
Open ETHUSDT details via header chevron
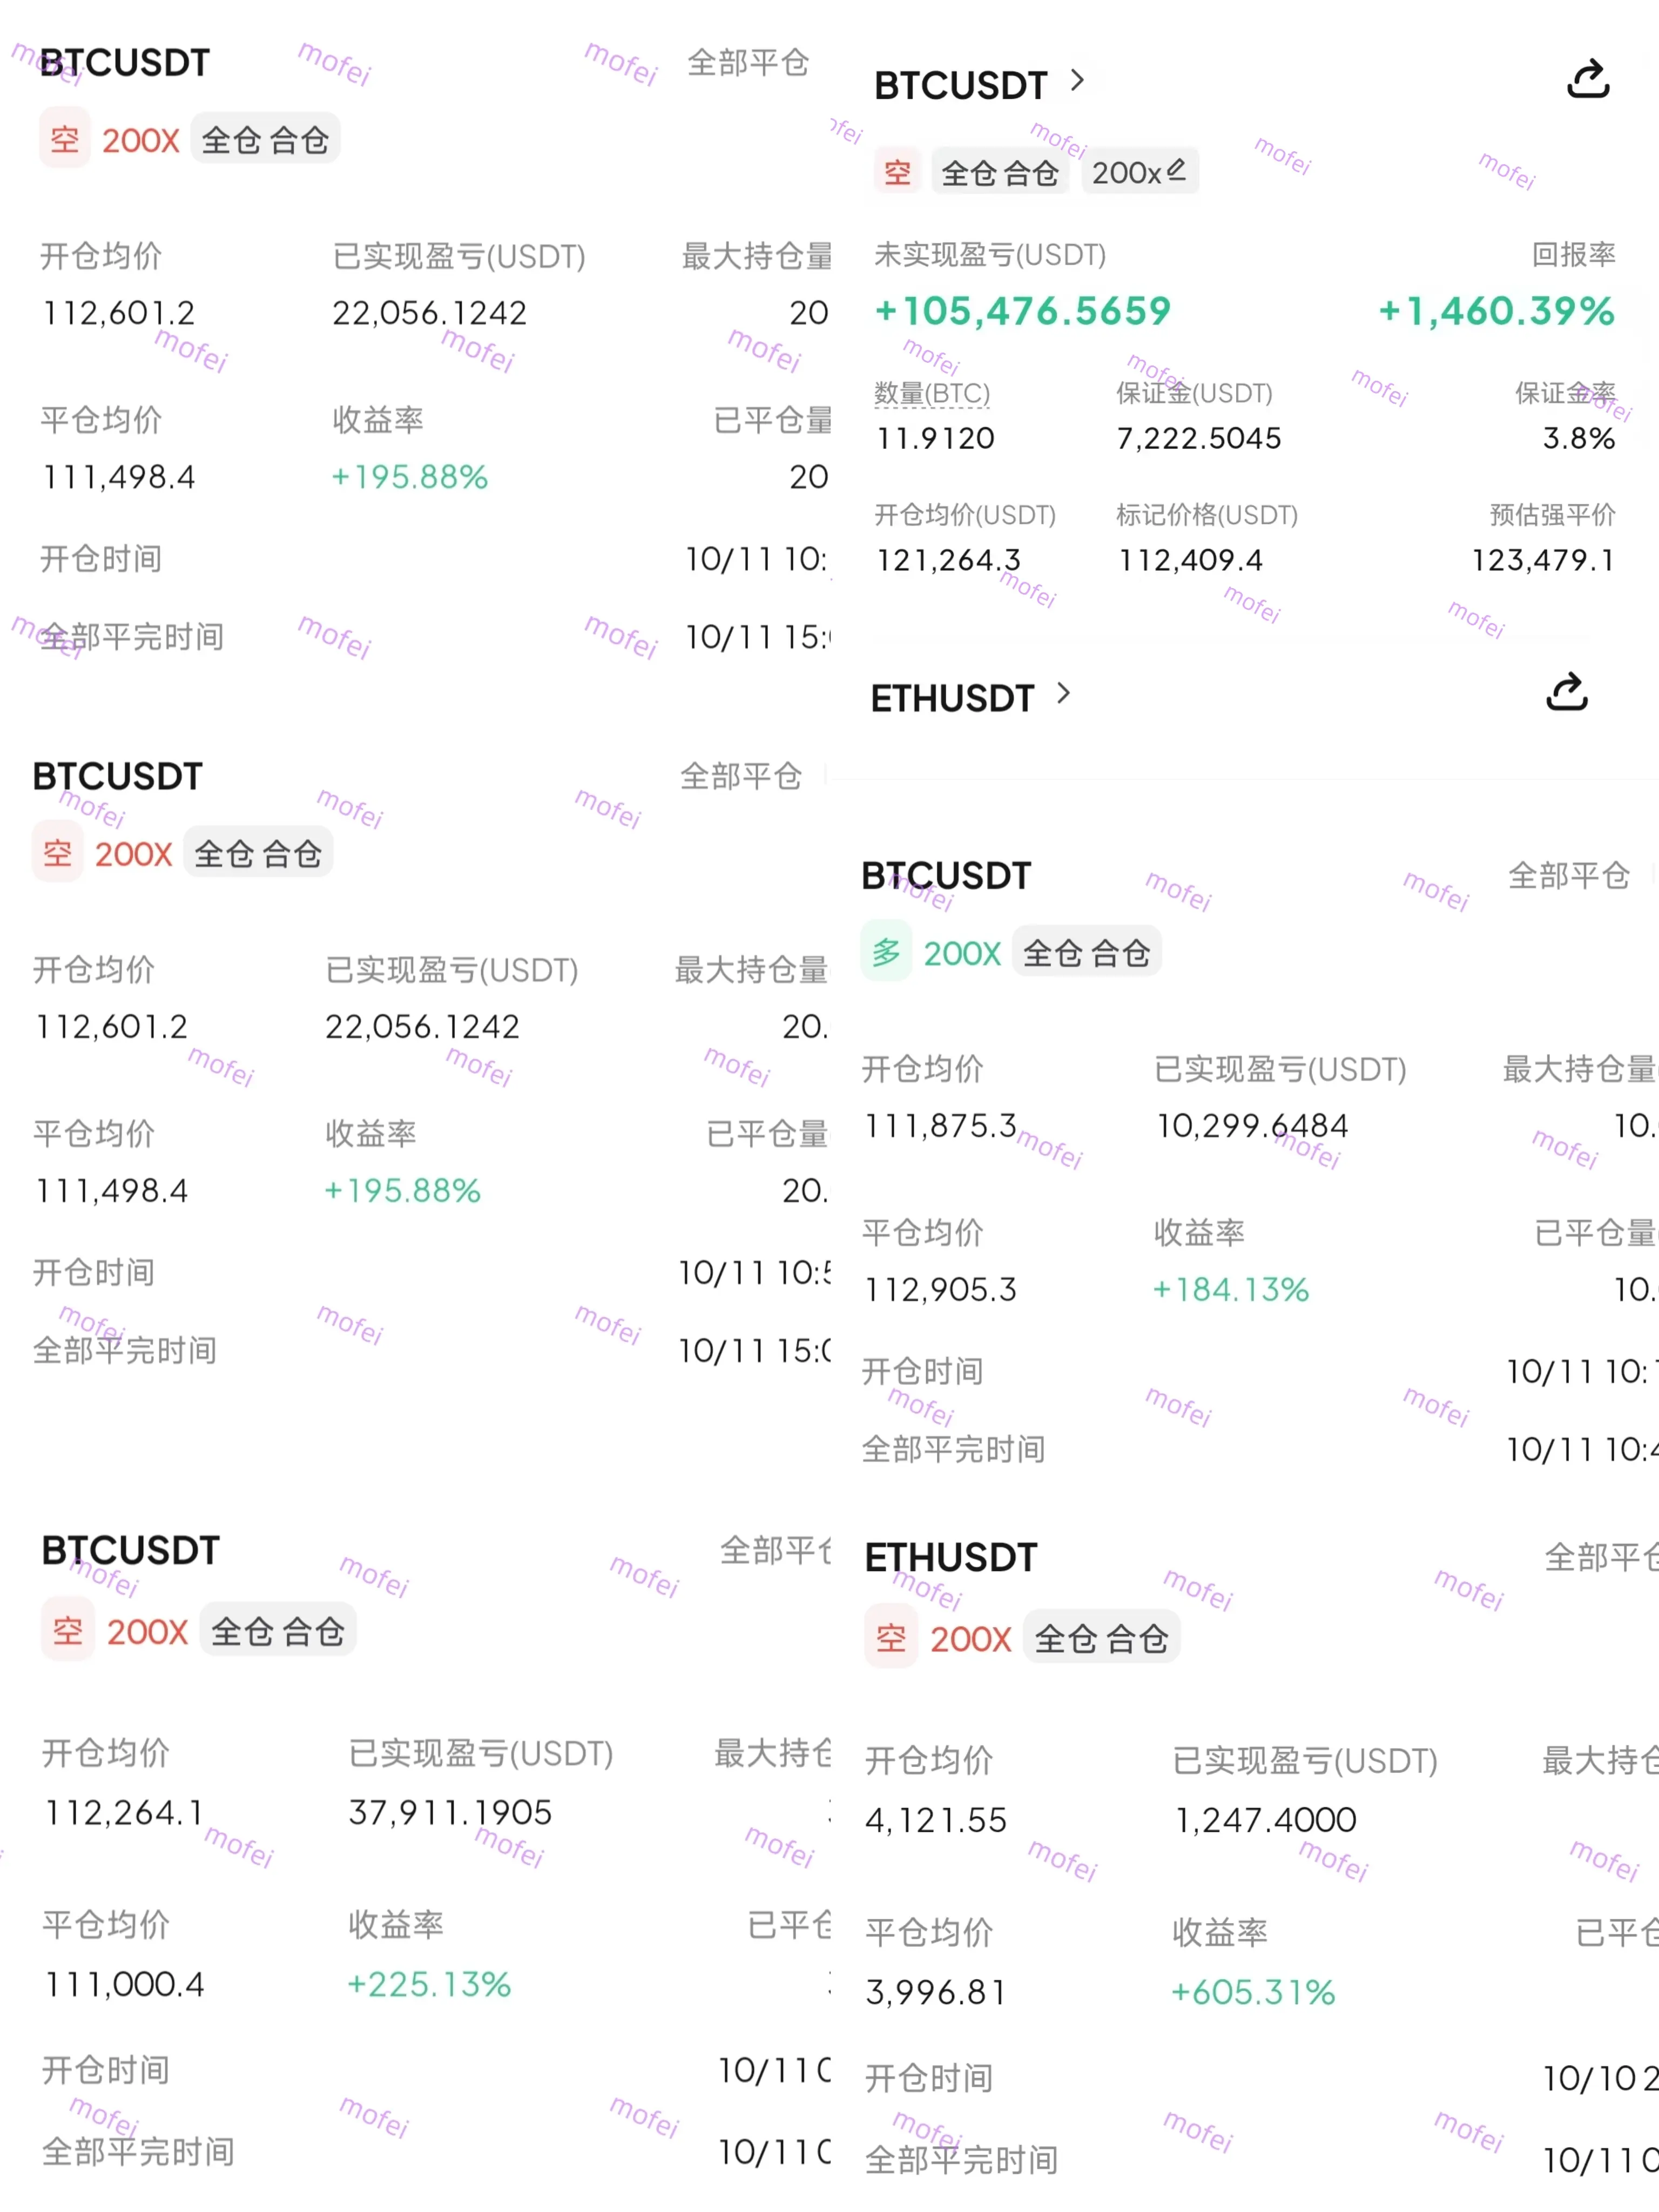click(1063, 693)
